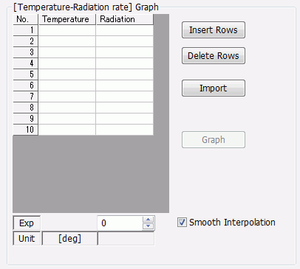Click the Exp value input field
The image size is (300, 269).
pos(120,223)
